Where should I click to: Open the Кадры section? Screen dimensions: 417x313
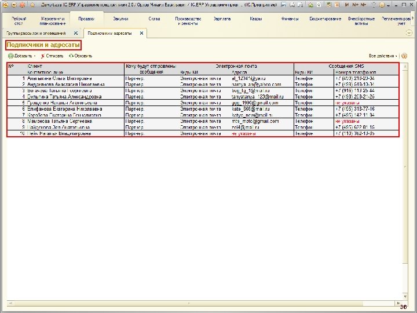pos(256,19)
